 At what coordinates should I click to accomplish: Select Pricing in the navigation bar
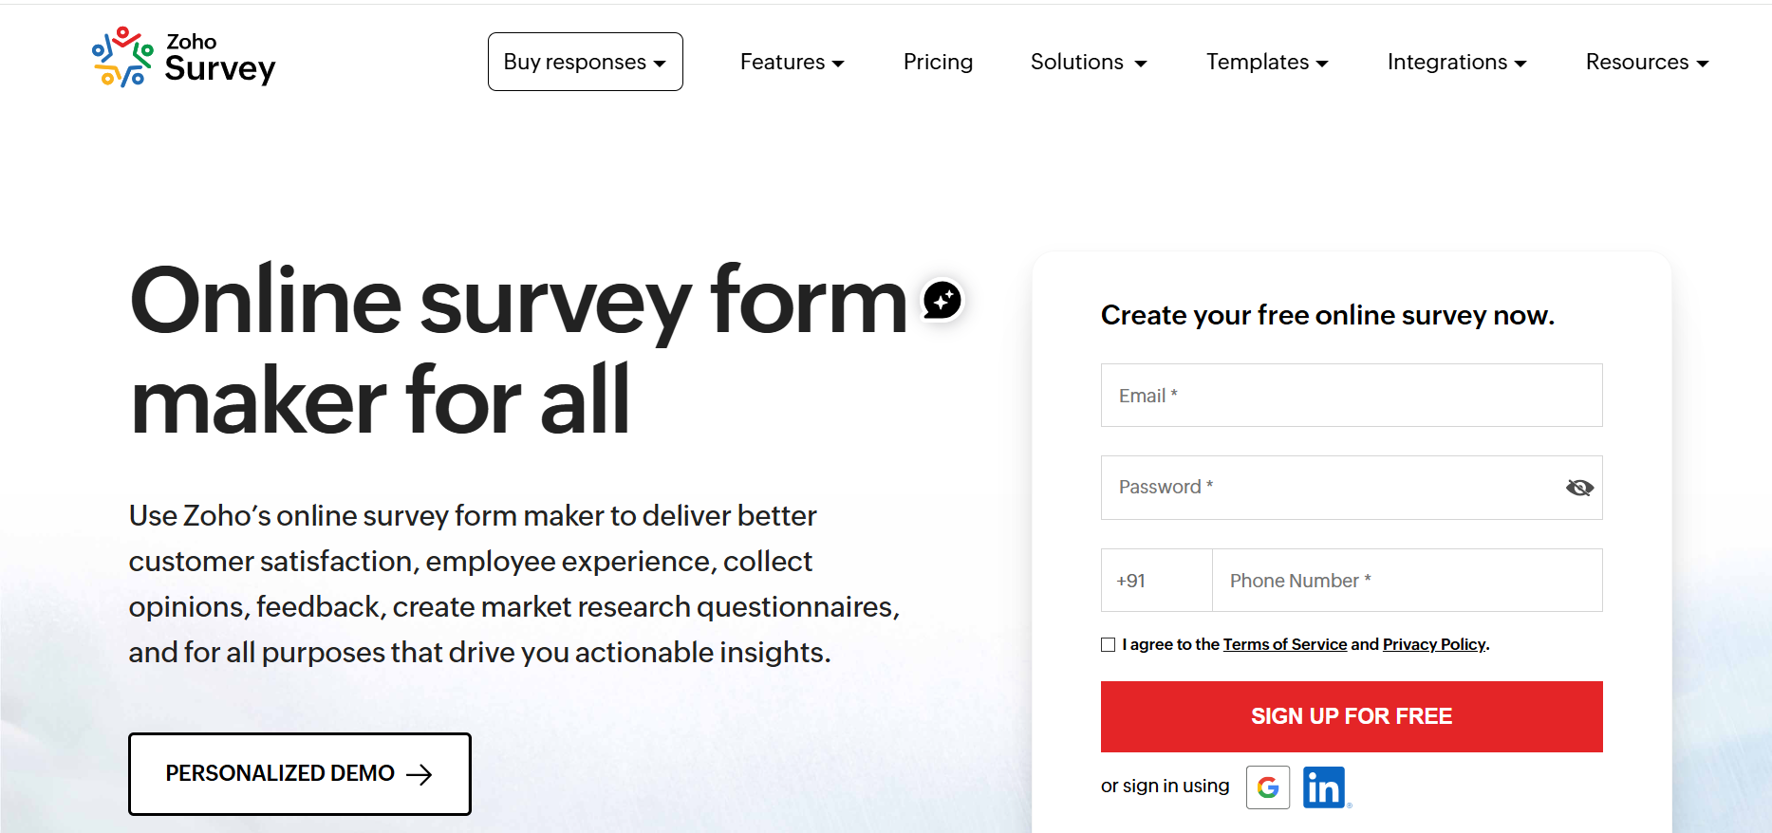tap(938, 62)
